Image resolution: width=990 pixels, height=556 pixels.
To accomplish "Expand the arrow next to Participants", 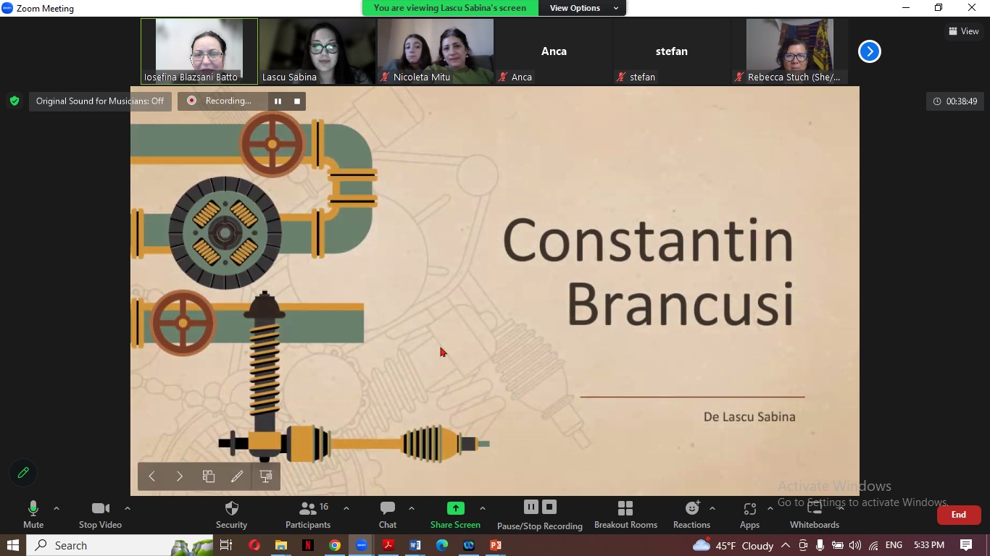I will (x=346, y=508).
